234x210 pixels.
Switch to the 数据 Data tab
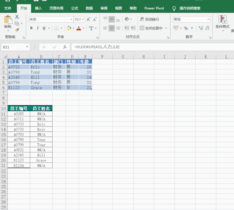(x=89, y=8)
